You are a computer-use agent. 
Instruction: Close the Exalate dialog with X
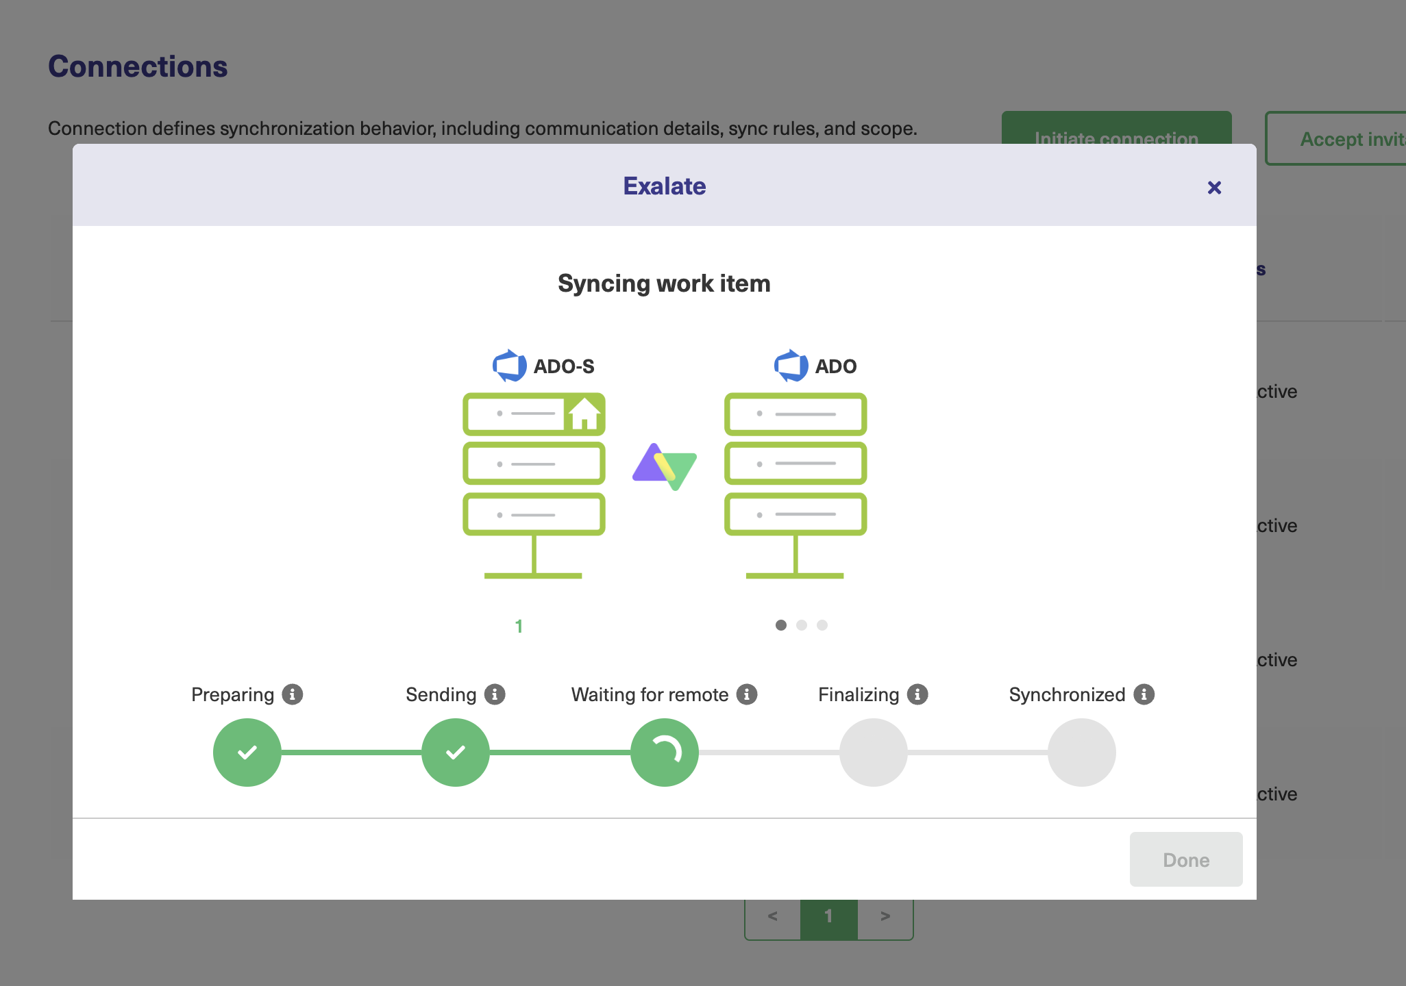point(1214,188)
